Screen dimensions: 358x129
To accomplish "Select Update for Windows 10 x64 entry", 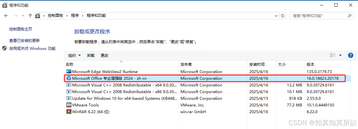I will (x=207, y=98).
